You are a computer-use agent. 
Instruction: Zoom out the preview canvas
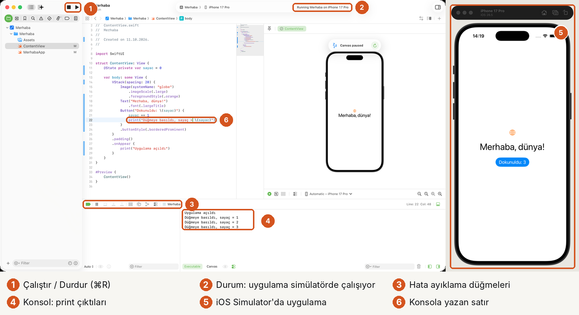(x=419, y=194)
